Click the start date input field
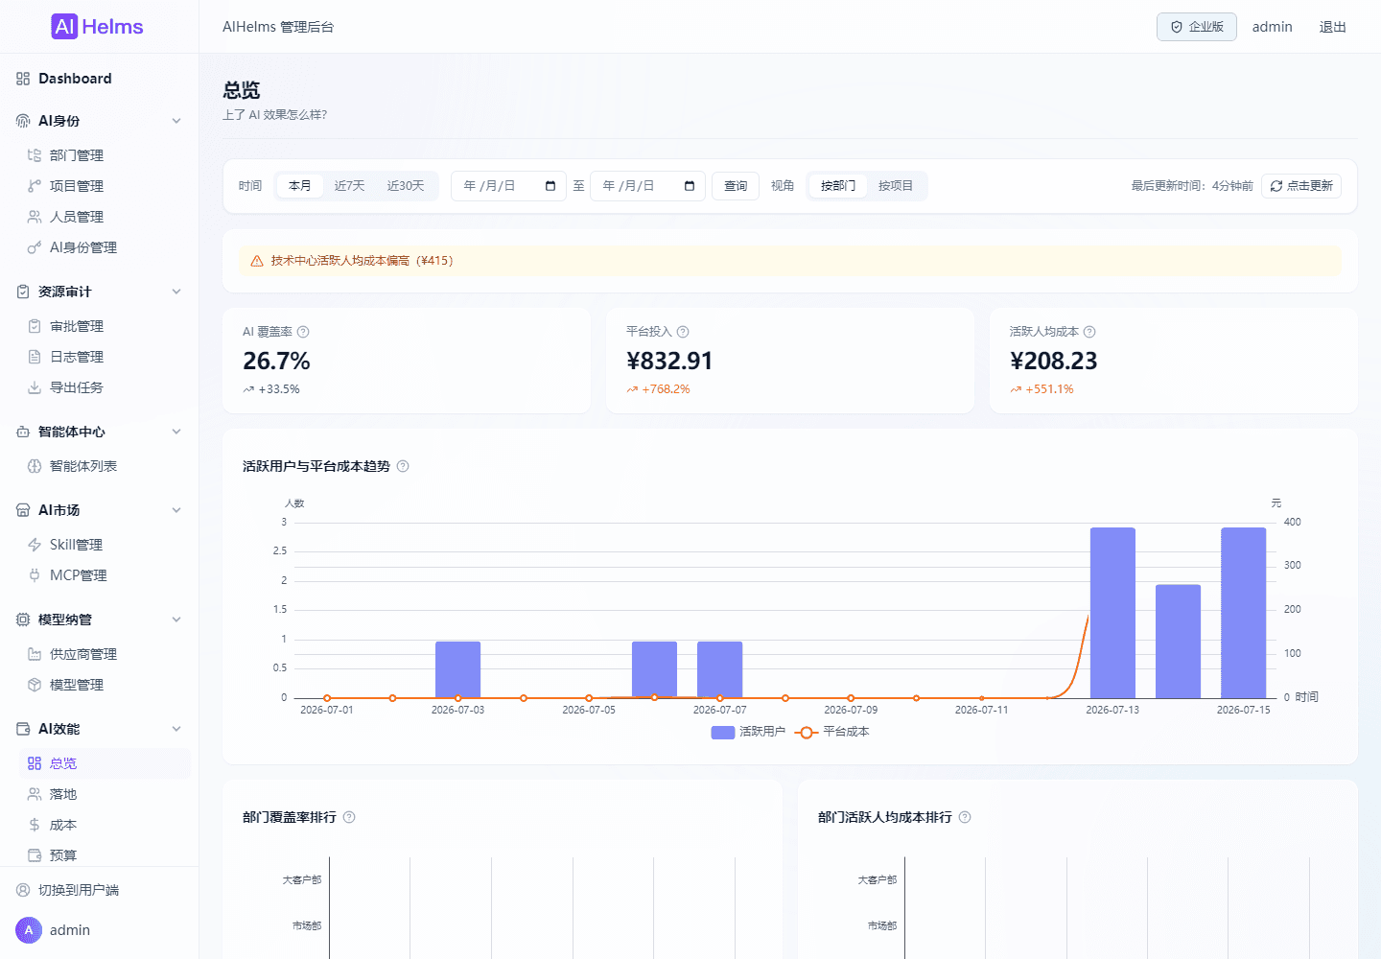The image size is (1381, 959). [x=508, y=186]
